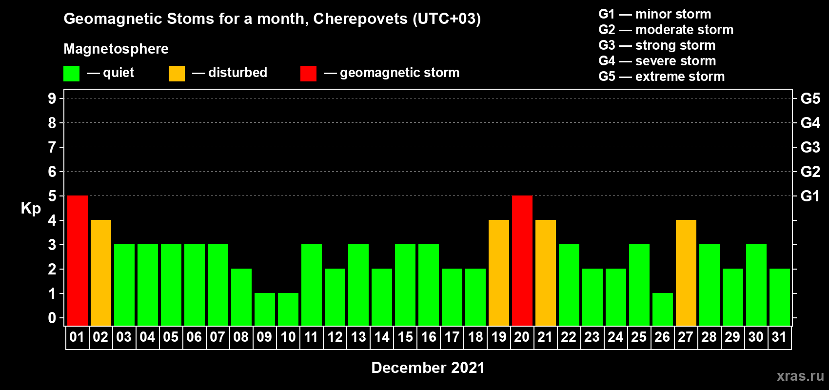Click the date label '20'

[x=522, y=337]
